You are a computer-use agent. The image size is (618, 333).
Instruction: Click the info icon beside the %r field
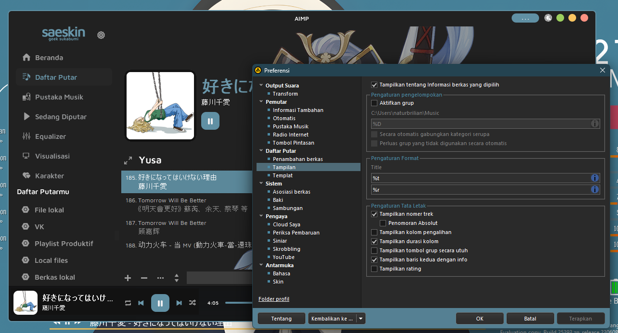(x=595, y=189)
